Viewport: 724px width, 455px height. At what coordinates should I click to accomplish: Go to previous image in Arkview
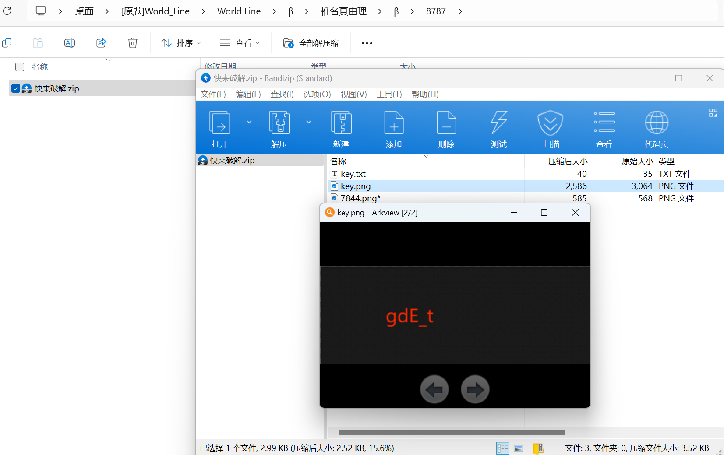tap(434, 389)
